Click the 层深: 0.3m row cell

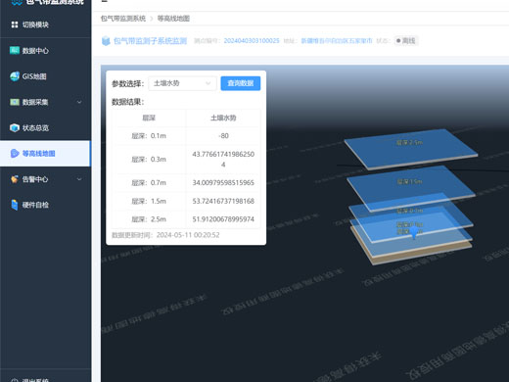pyautogui.click(x=149, y=160)
